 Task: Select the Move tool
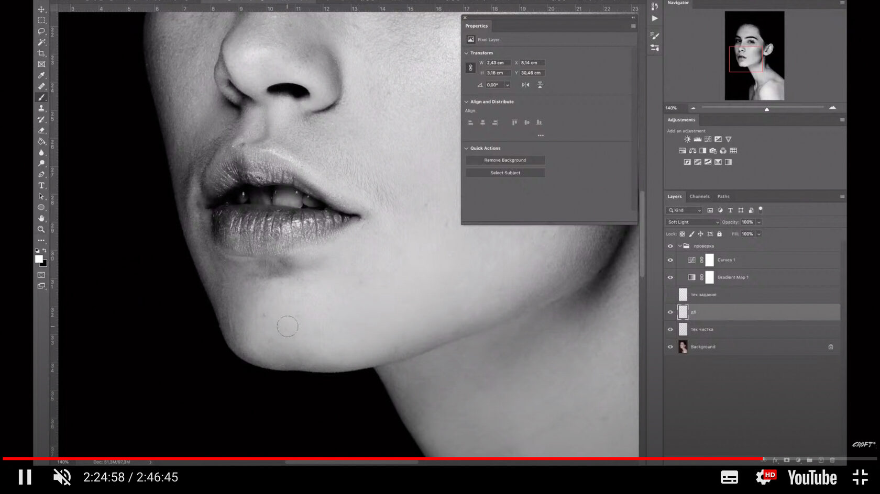pyautogui.click(x=41, y=9)
